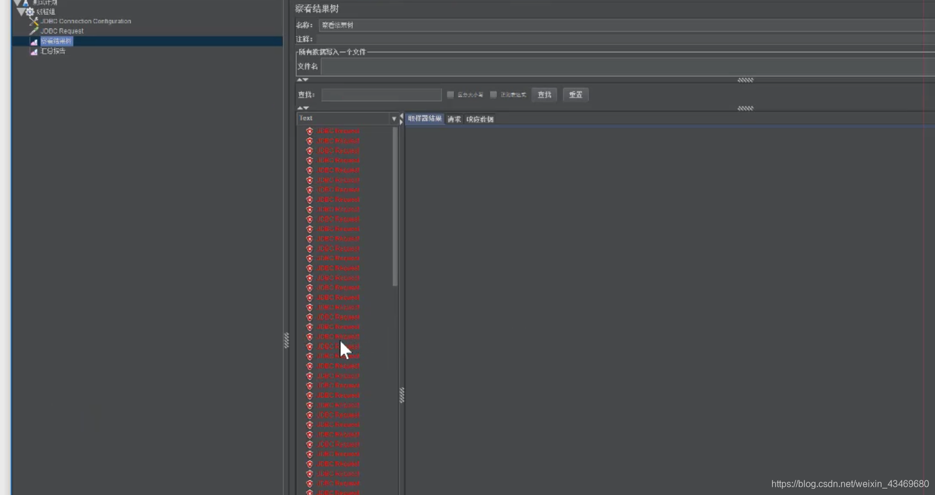Click right collapse arrow beside the Text dropdown

click(401, 122)
